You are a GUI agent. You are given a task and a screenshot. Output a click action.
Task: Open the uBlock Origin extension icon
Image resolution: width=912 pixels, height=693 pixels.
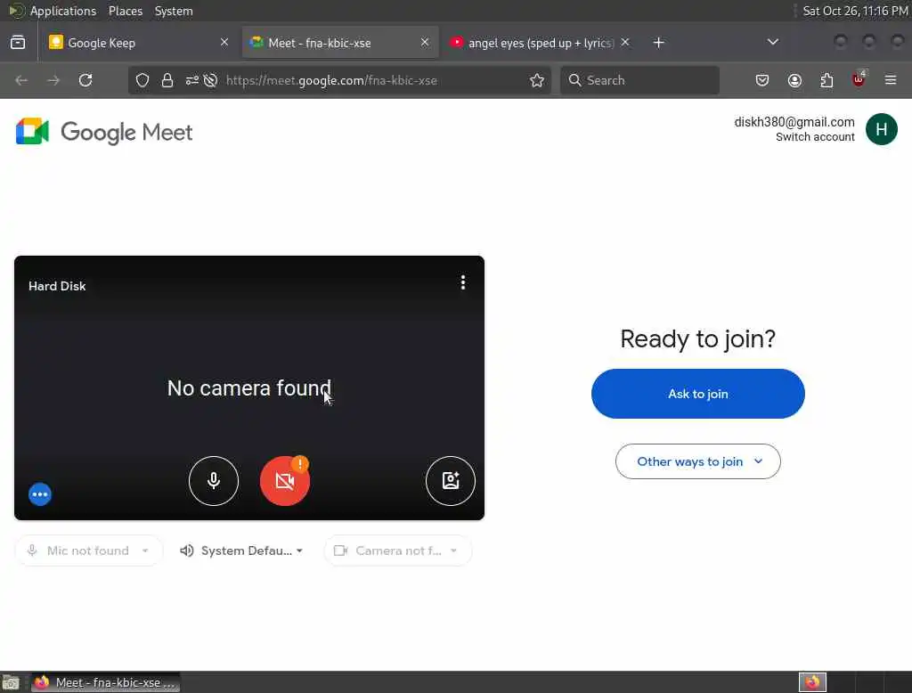(859, 79)
